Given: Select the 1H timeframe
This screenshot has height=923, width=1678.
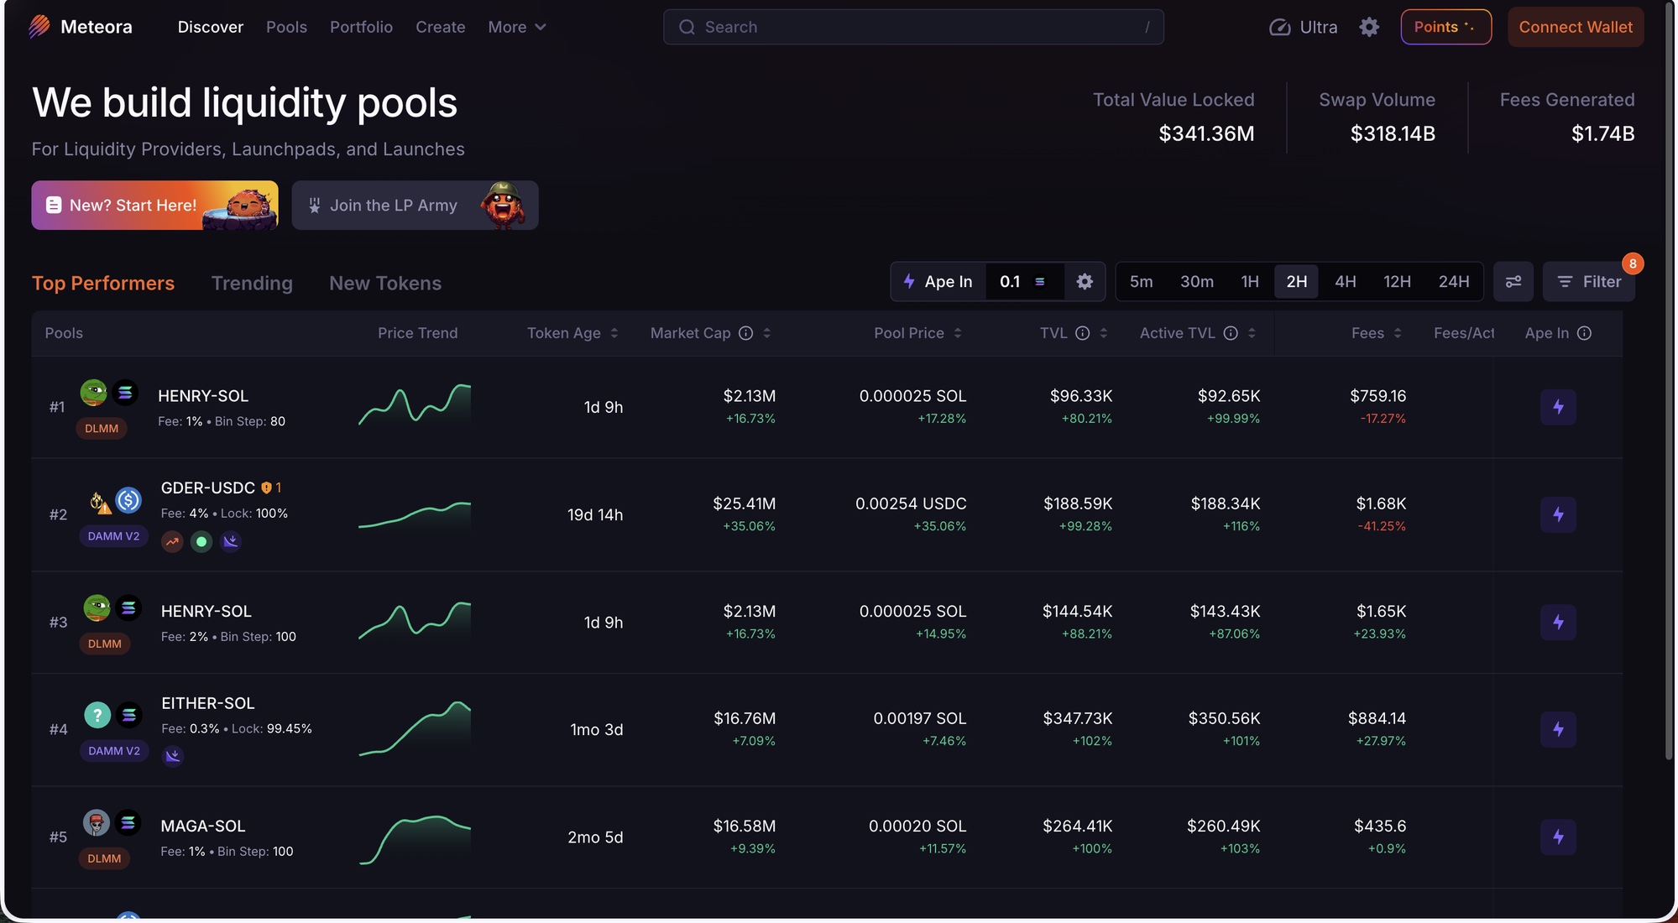Looking at the screenshot, I should coord(1250,282).
